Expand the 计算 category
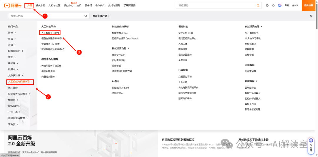318x157 pixels. [12, 33]
